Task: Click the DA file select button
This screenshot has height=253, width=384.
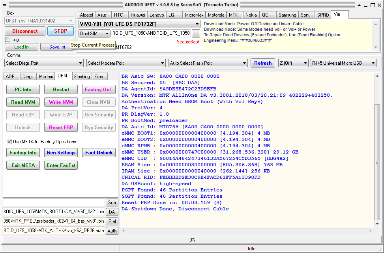Action: 112,212
